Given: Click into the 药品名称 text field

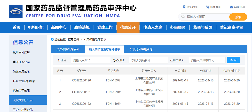Looking at the screenshot, I should pyautogui.click(x=148, y=60).
